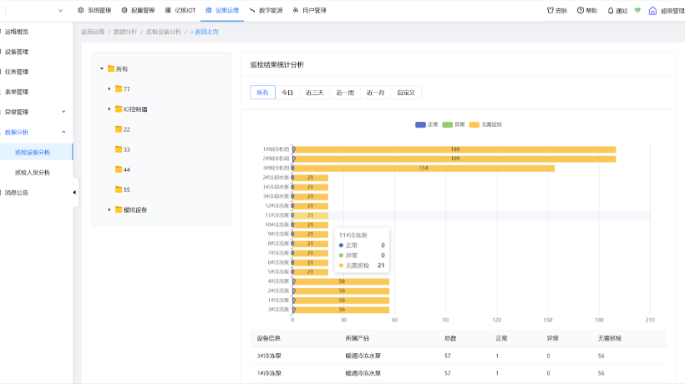This screenshot has height=384, width=685.
Task: Click the grid icon beside 亿炼IOT
Action: click(x=168, y=10)
